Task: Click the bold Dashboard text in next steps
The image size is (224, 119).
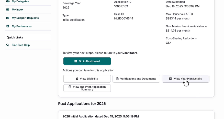Action: coord(130,53)
